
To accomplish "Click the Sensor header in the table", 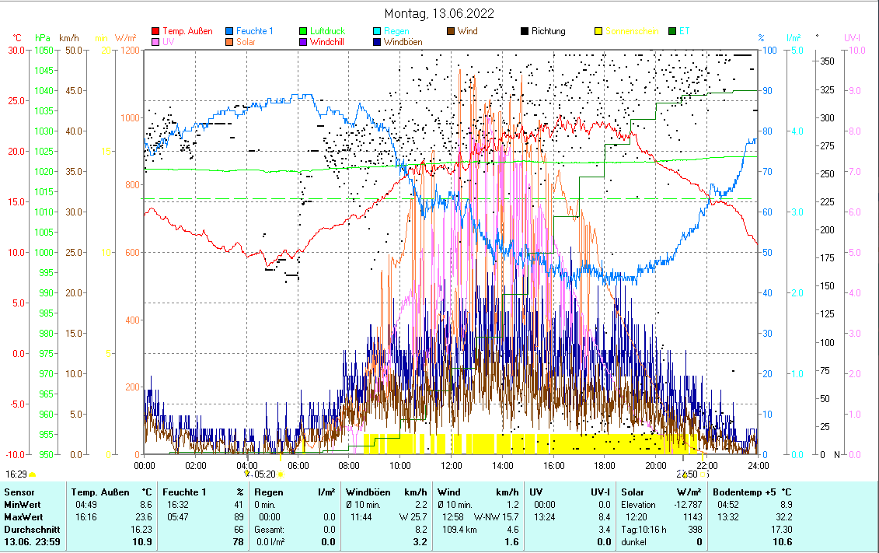I will click(x=19, y=492).
